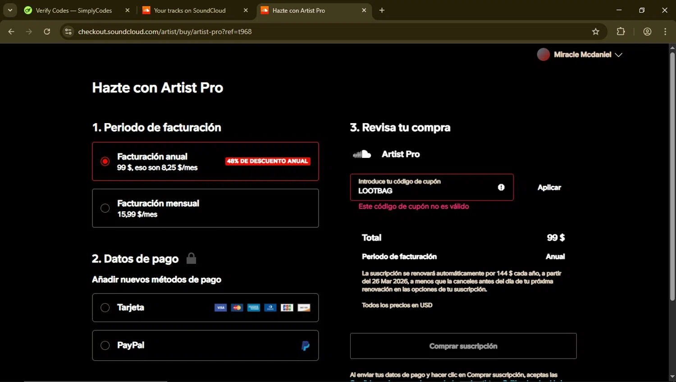Click the user avatar image
The height and width of the screenshot is (382, 676).
tap(544, 55)
